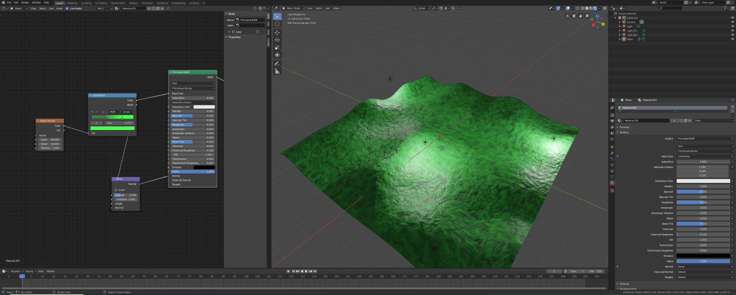This screenshot has height=295, width=736.
Task: Switch to the Shading workspace tab
Action: [133, 3]
